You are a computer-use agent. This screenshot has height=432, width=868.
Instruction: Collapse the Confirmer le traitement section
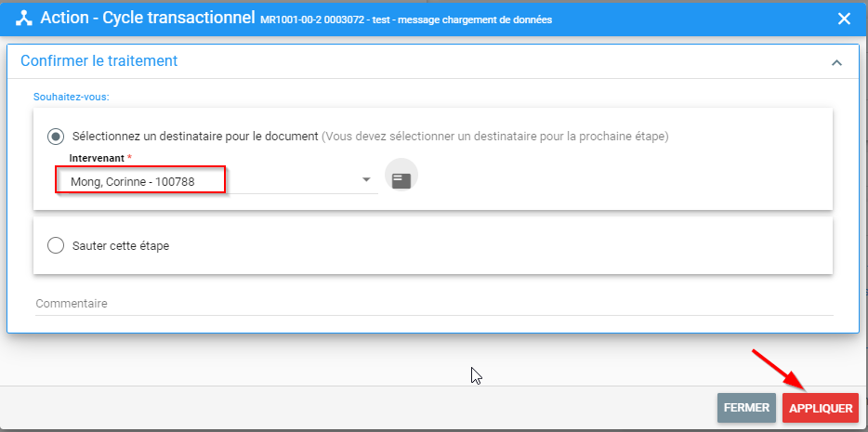click(836, 62)
